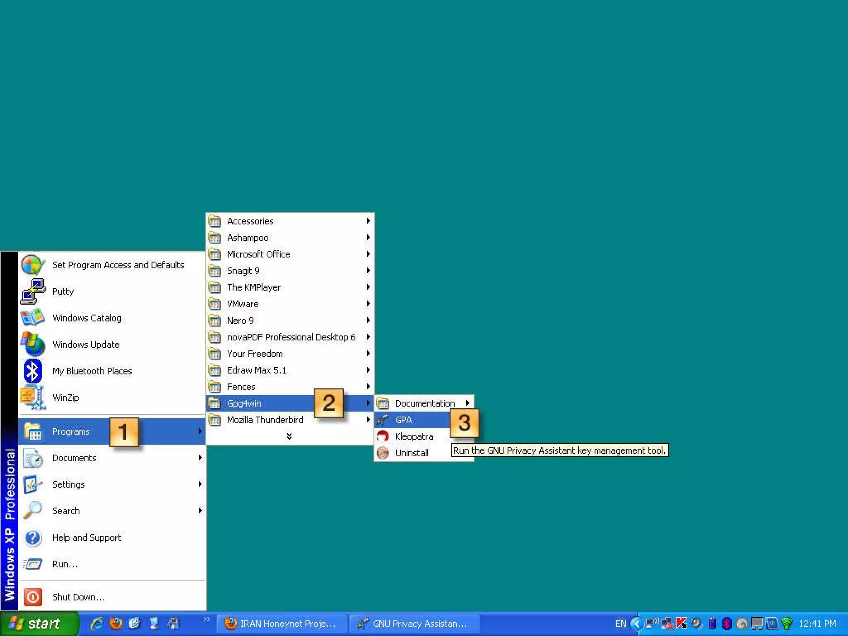Screen dimensions: 848x636
Task: Launch WinZip from the Start menu
Action: 65,397
